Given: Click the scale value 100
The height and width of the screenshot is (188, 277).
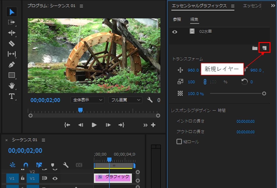Looking at the screenshot, I should 191,82.
